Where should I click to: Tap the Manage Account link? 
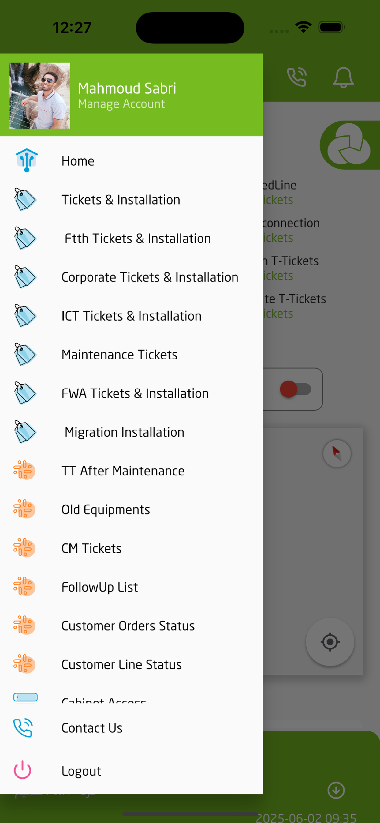point(121,104)
